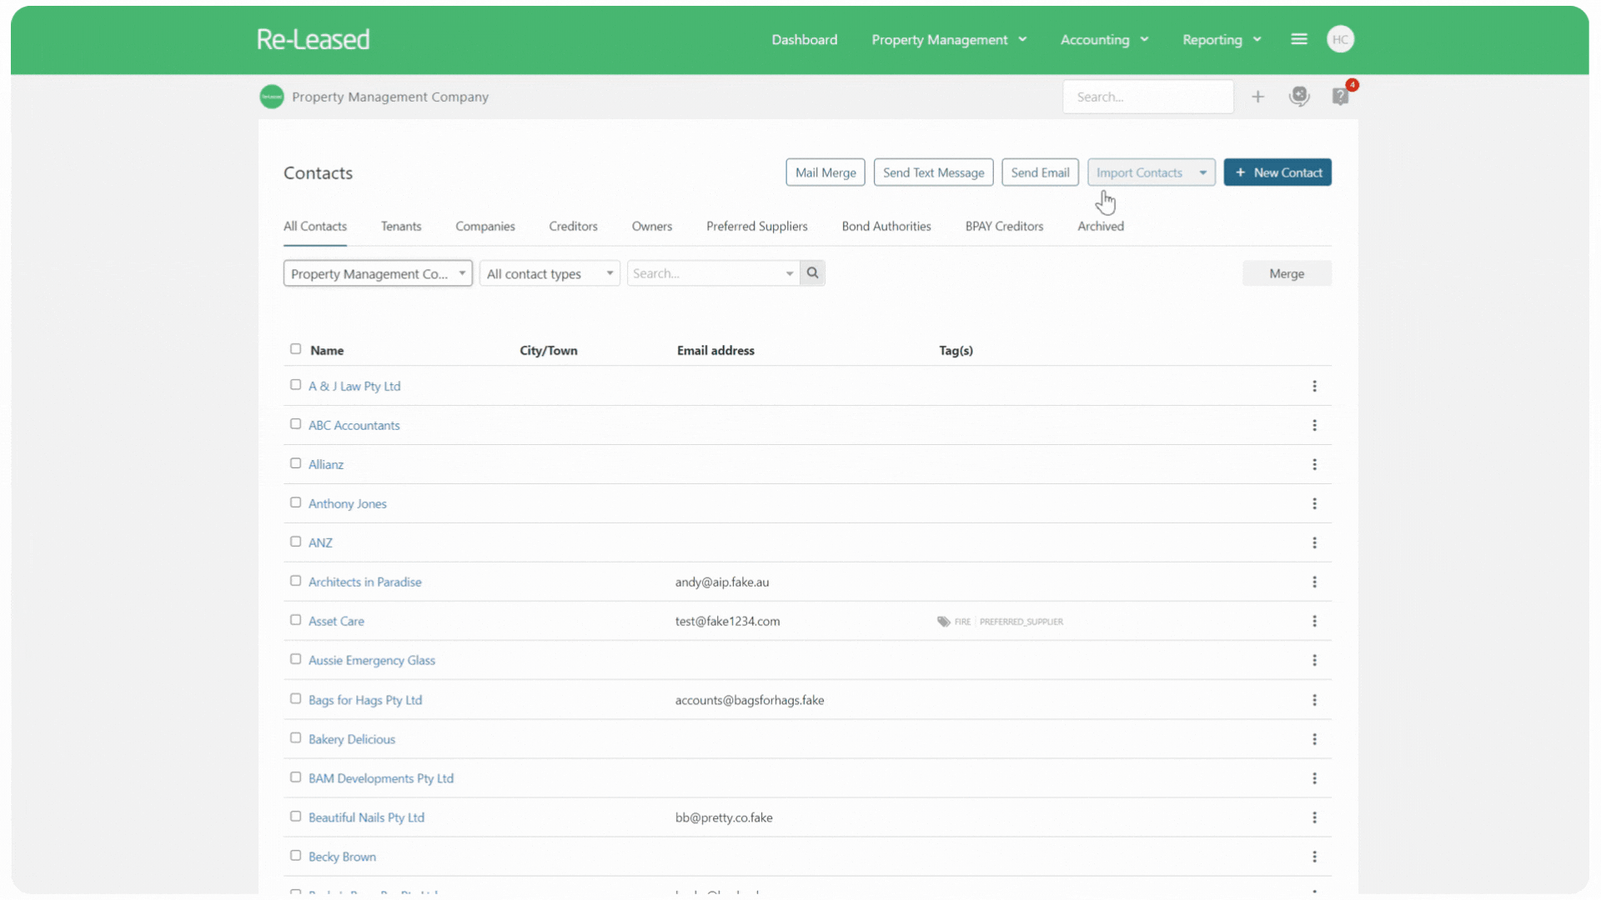The height and width of the screenshot is (900, 1601).
Task: Go to Dashboard in top navigation
Action: click(x=804, y=39)
